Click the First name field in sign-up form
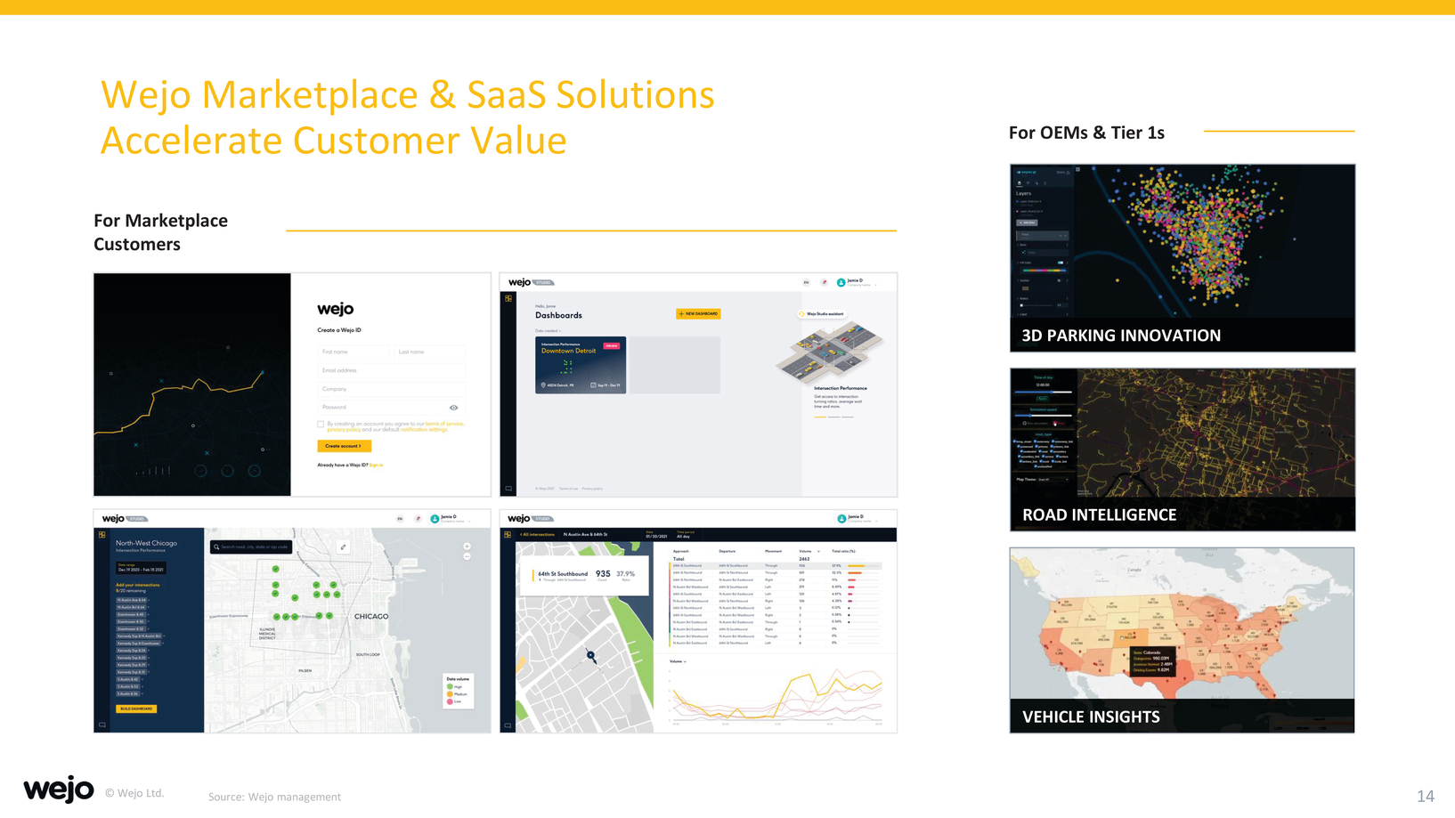Screen dimensions: 1455x818 pos(354,352)
